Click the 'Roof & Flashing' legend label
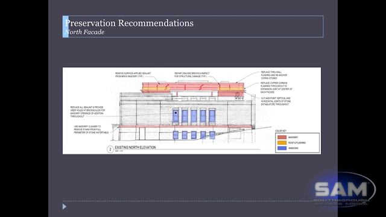This screenshot has height=217, width=386. 297,143
